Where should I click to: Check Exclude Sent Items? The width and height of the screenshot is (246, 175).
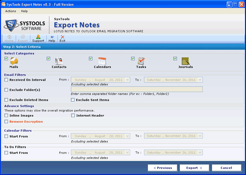73,100
